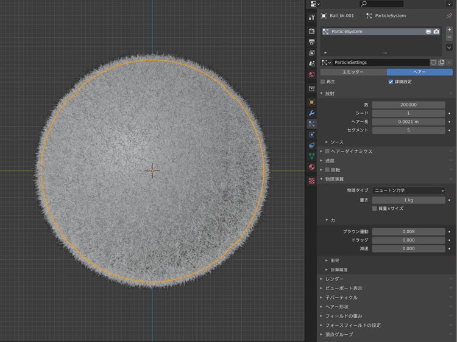Add a new particle system slot
The image size is (457, 342).
click(449, 29)
